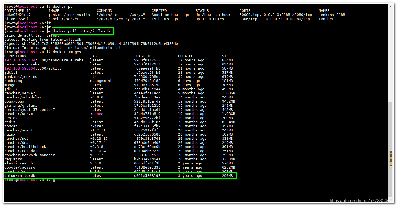
Task: Click the gogs/gogs repository name
Action: click(14, 101)
